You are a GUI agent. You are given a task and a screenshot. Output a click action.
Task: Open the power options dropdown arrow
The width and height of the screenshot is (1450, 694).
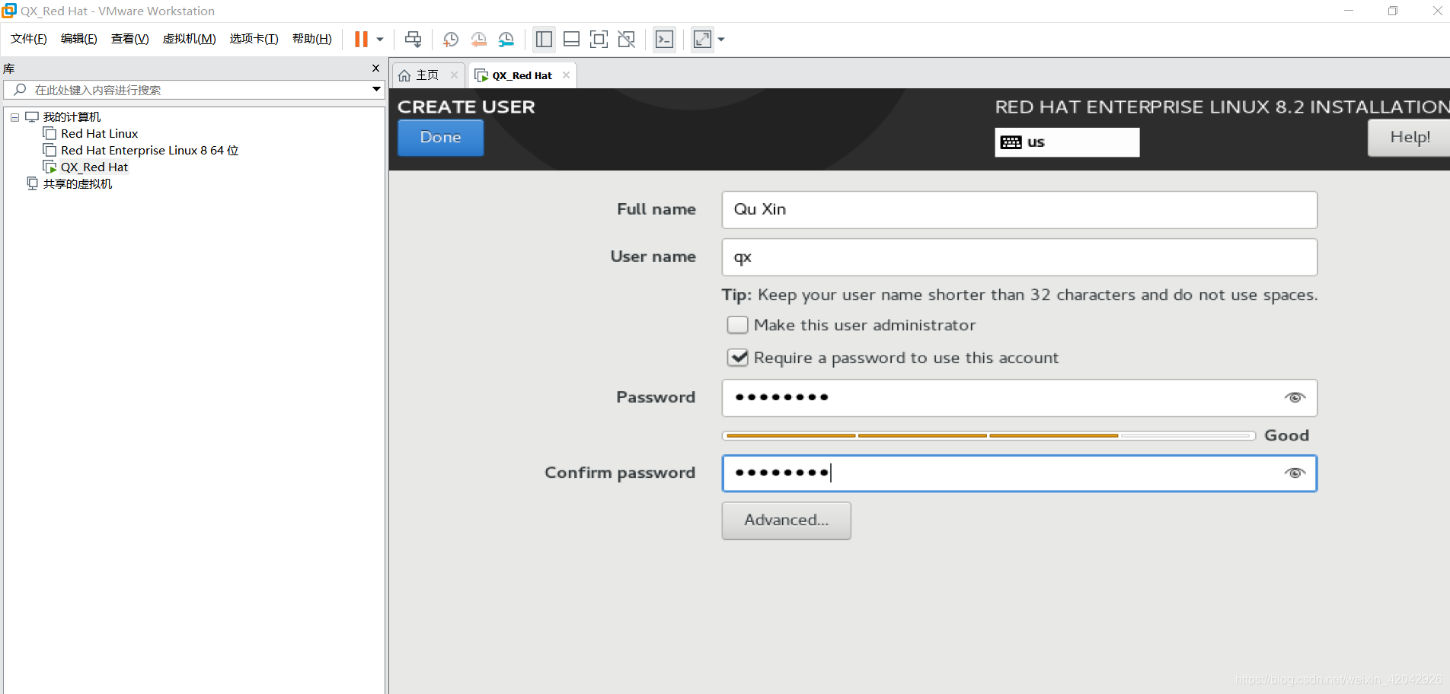tap(380, 40)
